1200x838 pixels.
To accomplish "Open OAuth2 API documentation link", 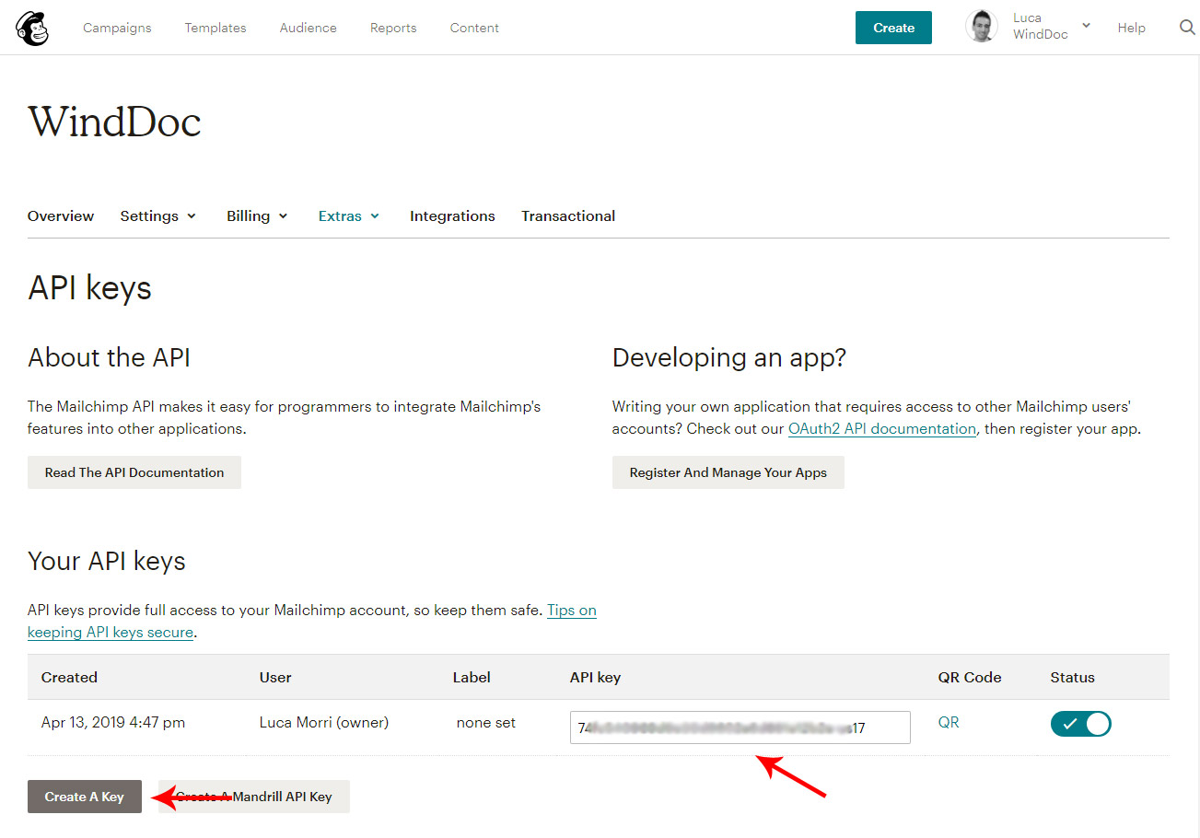I will point(882,429).
